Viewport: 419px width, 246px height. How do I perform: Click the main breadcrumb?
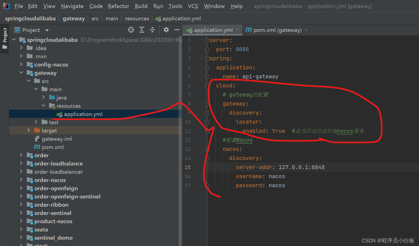click(x=112, y=18)
